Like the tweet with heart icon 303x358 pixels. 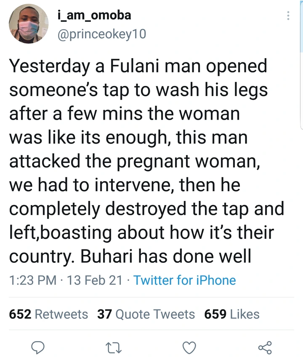(x=189, y=347)
